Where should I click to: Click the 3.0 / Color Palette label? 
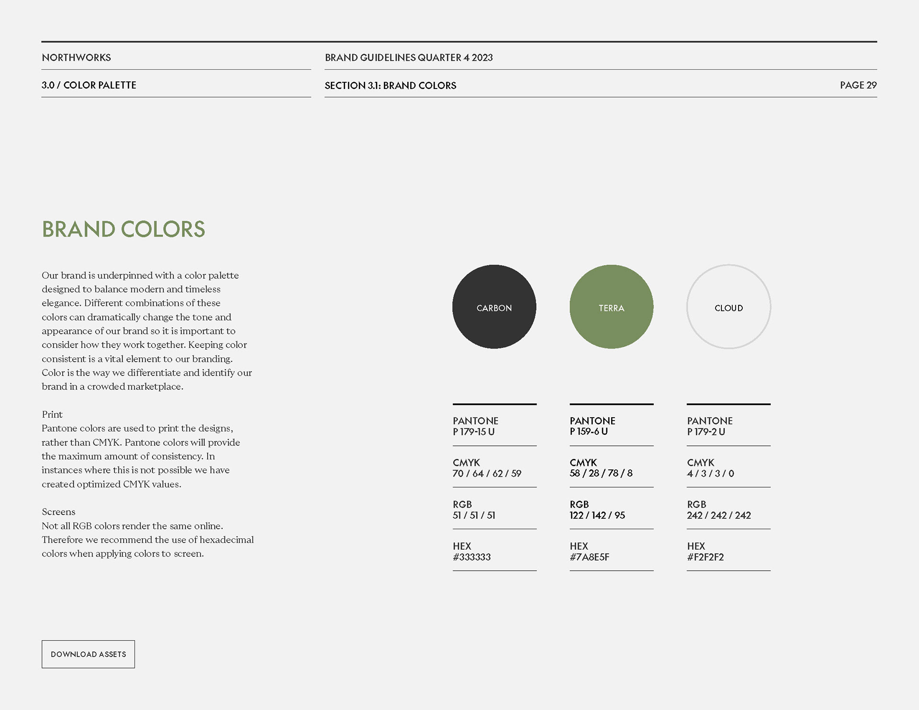89,85
